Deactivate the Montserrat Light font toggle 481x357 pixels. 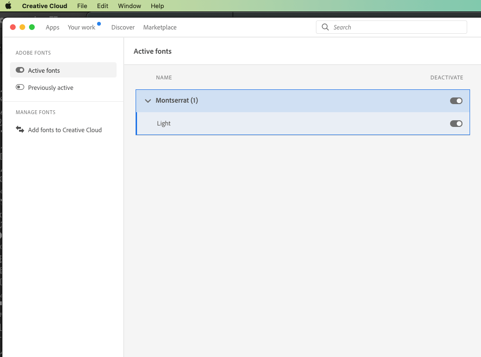456,124
